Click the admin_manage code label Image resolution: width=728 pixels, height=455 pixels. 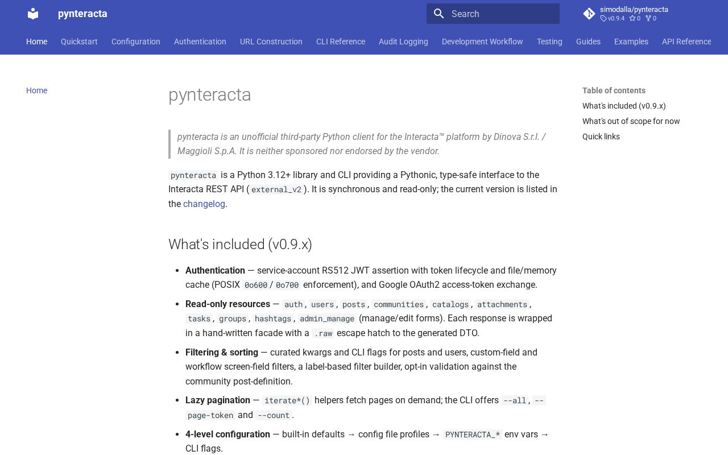point(327,318)
